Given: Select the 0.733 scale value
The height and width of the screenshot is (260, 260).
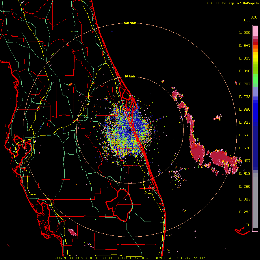Looking at the screenshot, I should tap(245, 97).
